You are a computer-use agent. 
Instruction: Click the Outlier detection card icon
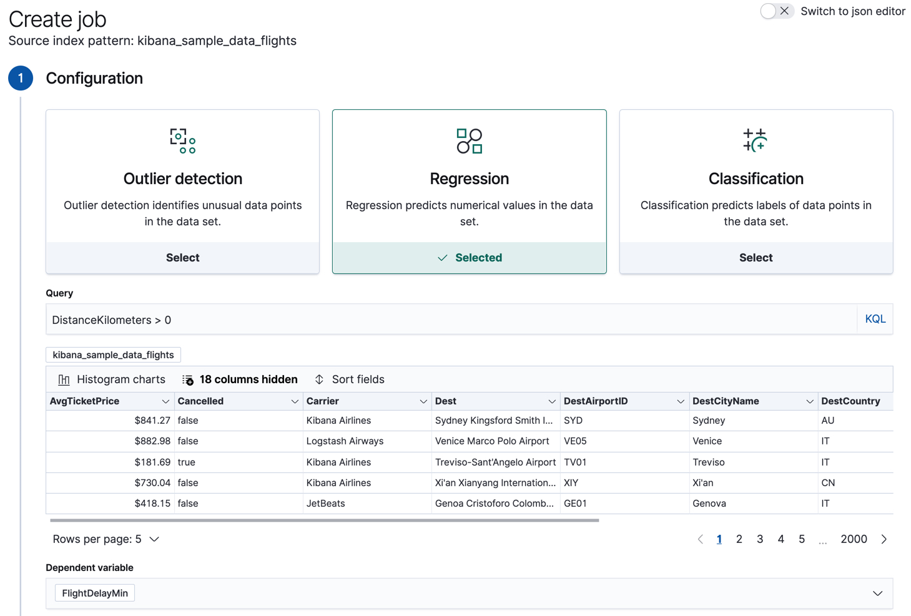tap(182, 140)
